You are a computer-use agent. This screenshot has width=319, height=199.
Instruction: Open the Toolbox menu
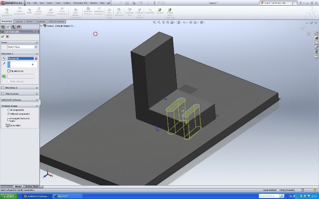(67, 3)
